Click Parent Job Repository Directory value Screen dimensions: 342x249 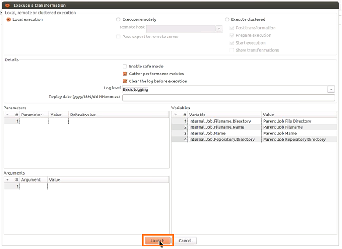[x=294, y=139]
